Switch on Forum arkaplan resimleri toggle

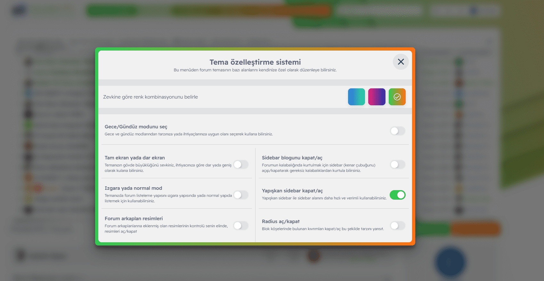[241, 226]
